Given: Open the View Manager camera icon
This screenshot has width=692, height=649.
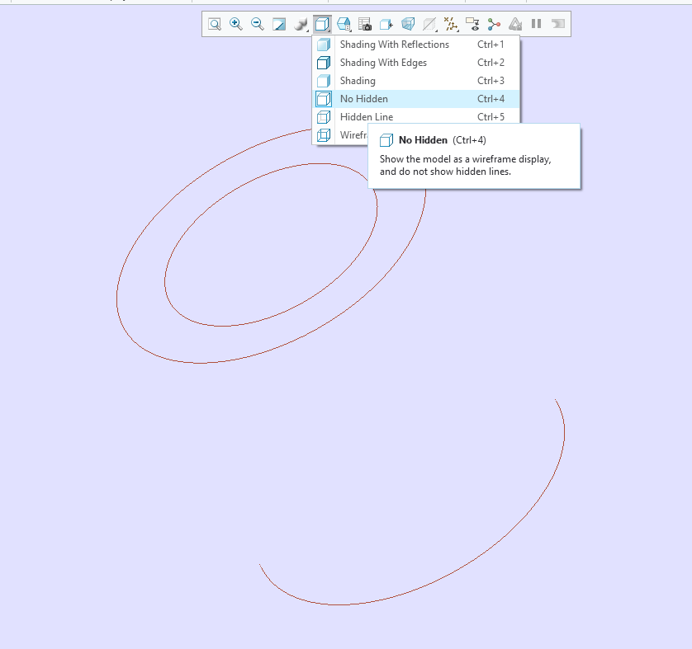Looking at the screenshot, I should pyautogui.click(x=364, y=24).
